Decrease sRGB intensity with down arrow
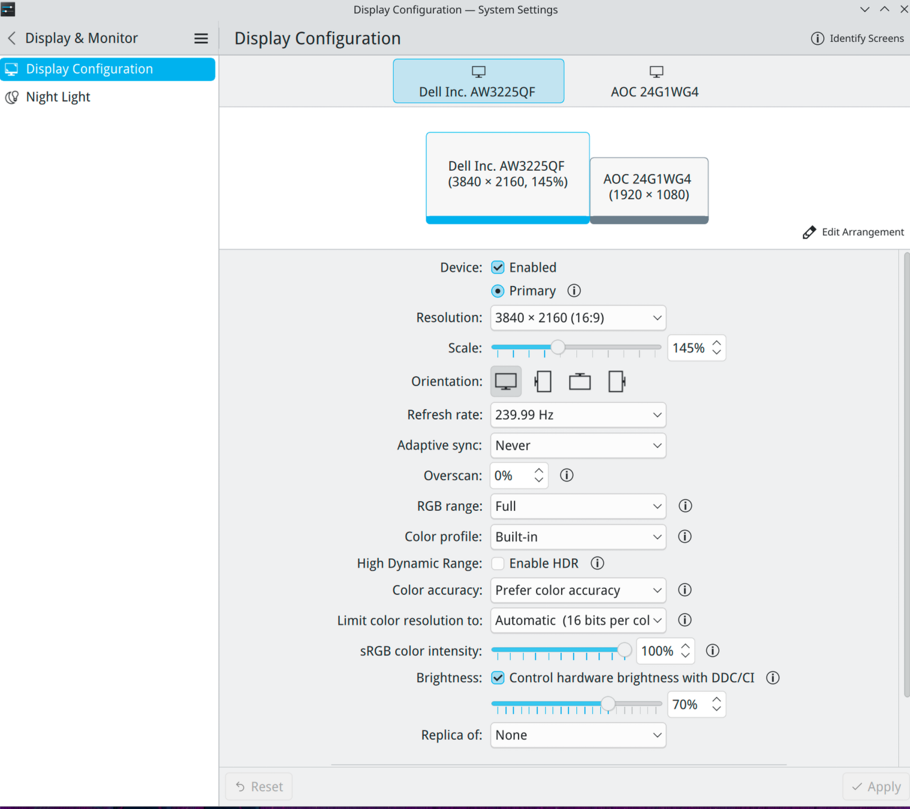910x809 pixels. (685, 656)
